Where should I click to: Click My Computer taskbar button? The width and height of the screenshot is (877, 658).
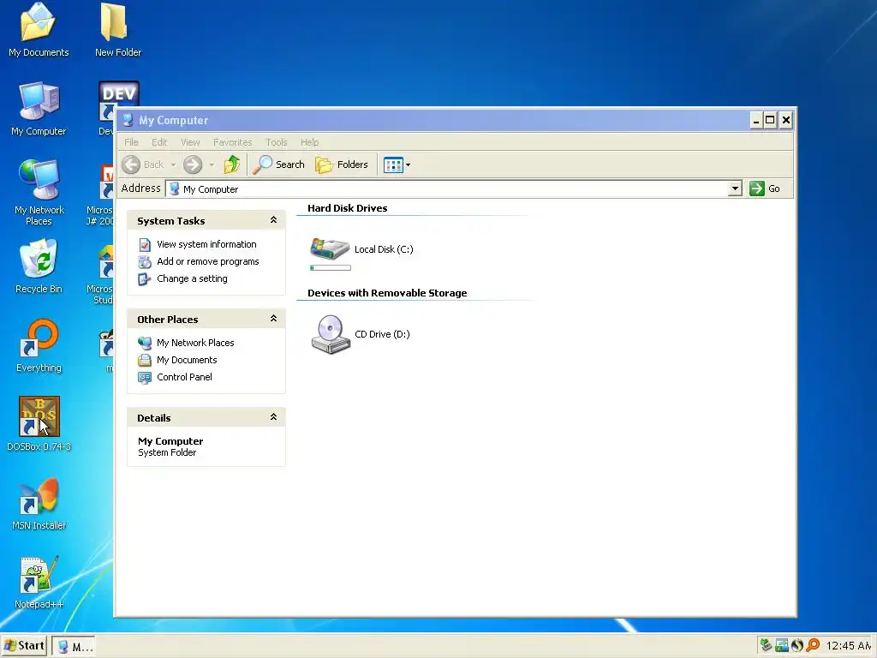coord(75,646)
